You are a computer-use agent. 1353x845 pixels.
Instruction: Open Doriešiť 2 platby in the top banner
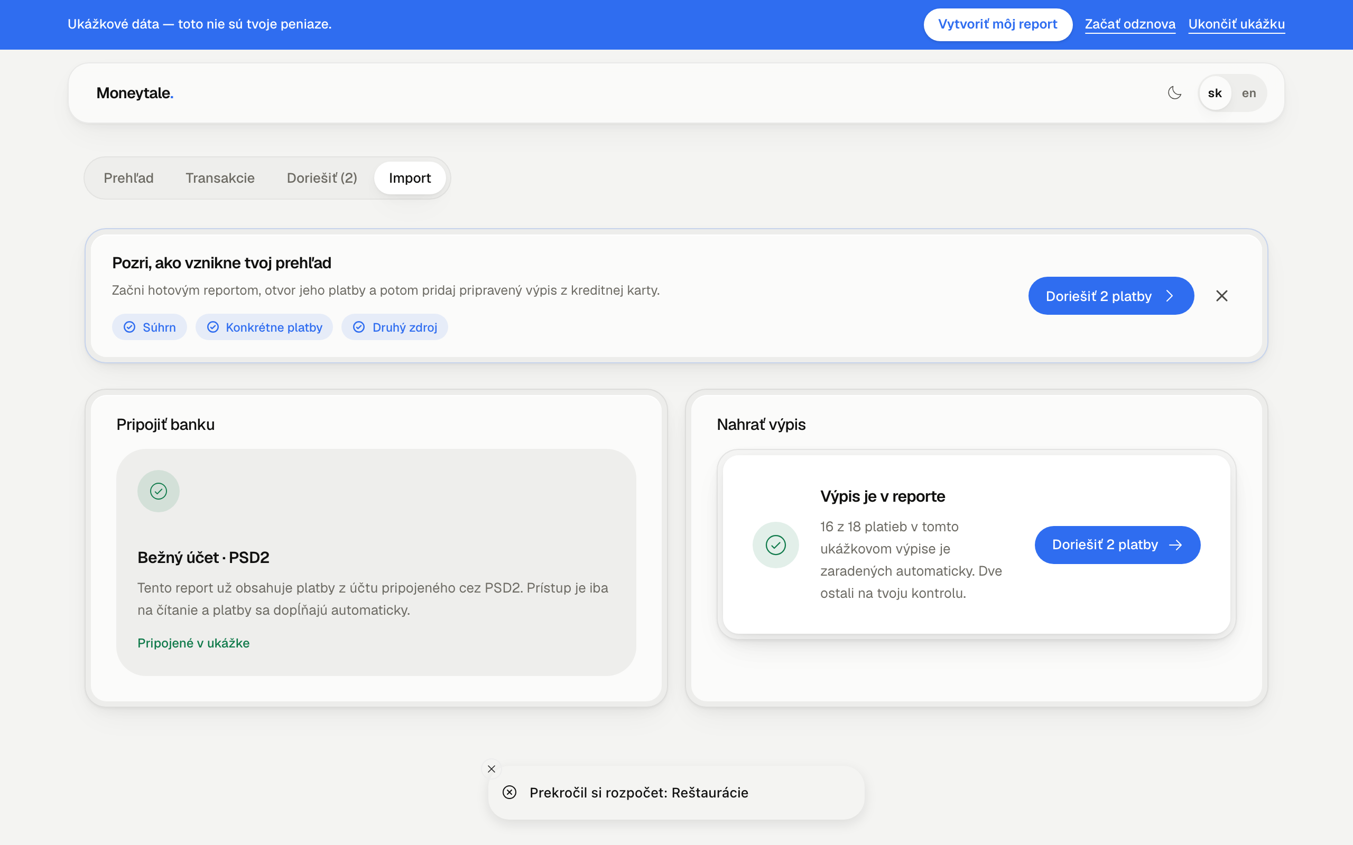click(1111, 296)
